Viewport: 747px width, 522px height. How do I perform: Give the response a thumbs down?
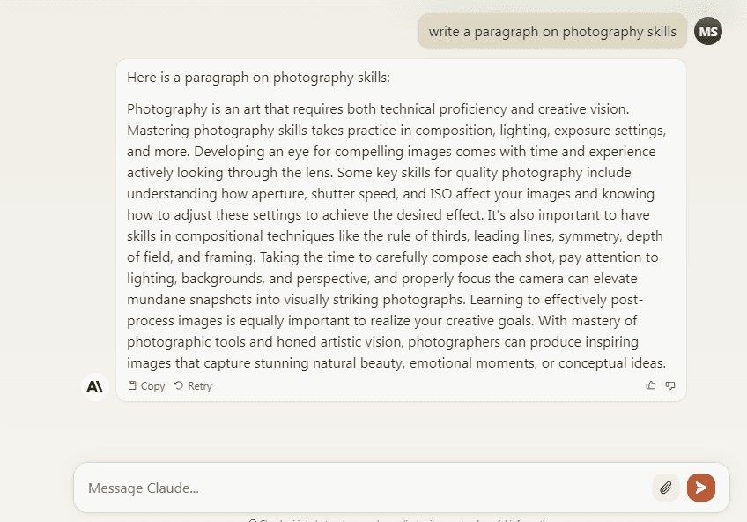pos(670,385)
